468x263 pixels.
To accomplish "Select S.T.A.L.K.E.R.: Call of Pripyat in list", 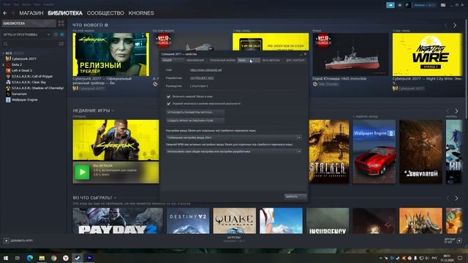I will pyautogui.click(x=33, y=76).
